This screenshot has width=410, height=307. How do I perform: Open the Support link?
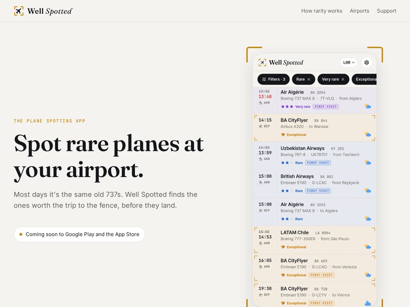pos(386,11)
